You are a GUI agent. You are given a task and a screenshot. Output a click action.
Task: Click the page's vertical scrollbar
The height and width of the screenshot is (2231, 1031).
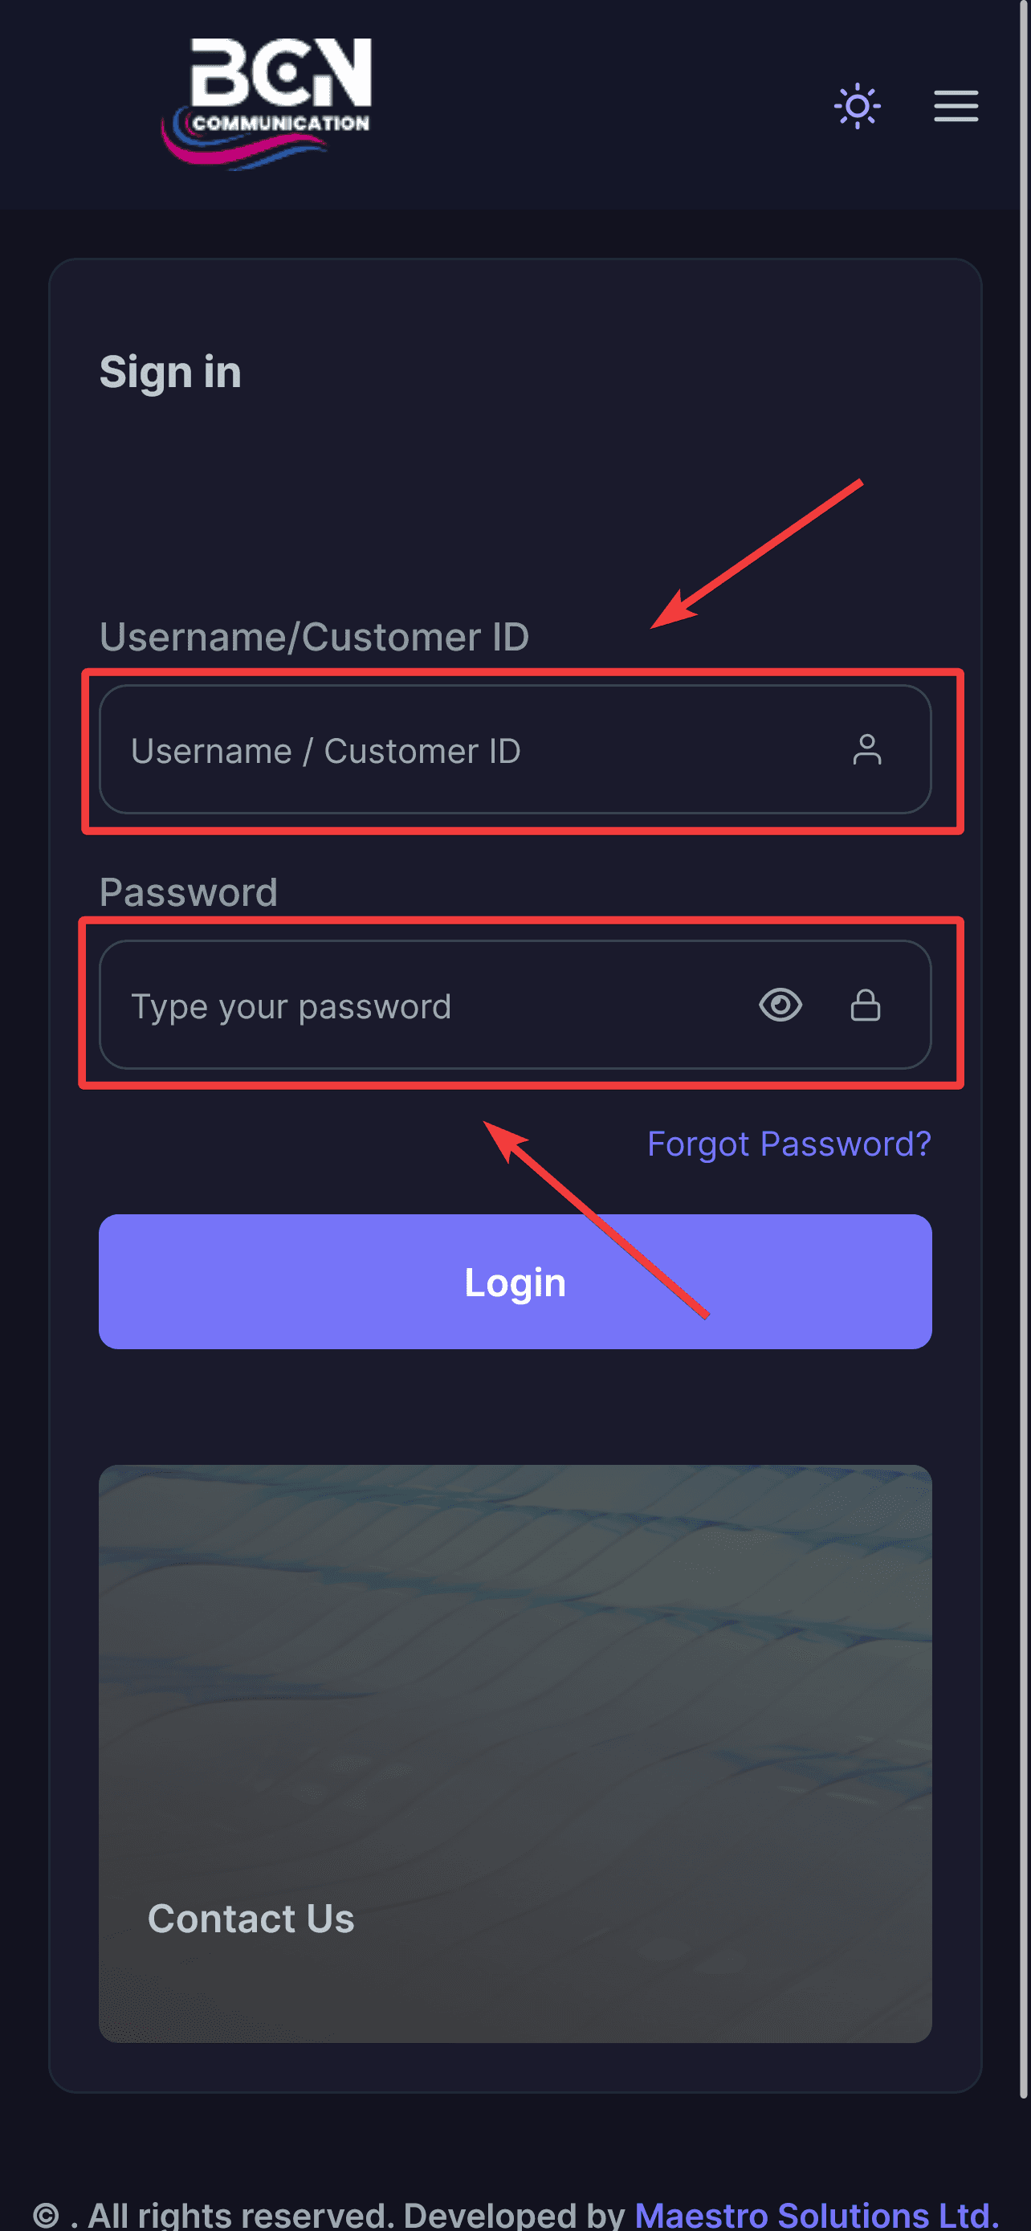(1023, 1039)
